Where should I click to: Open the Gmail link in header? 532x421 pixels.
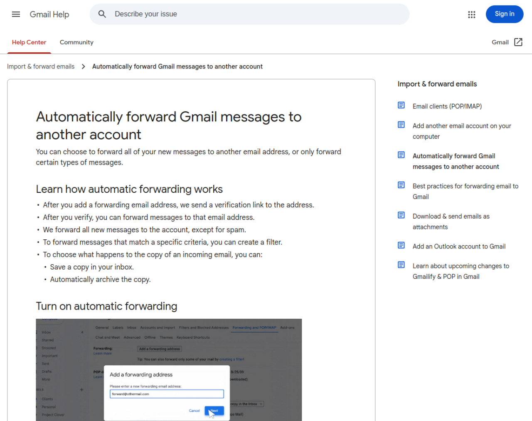coord(500,42)
